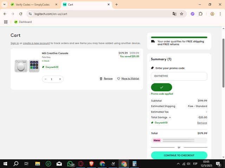
Task: Open Task View on taskbar
Action: pos(26,164)
